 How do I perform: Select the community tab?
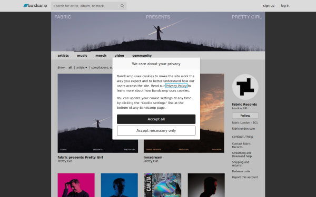click(x=142, y=56)
